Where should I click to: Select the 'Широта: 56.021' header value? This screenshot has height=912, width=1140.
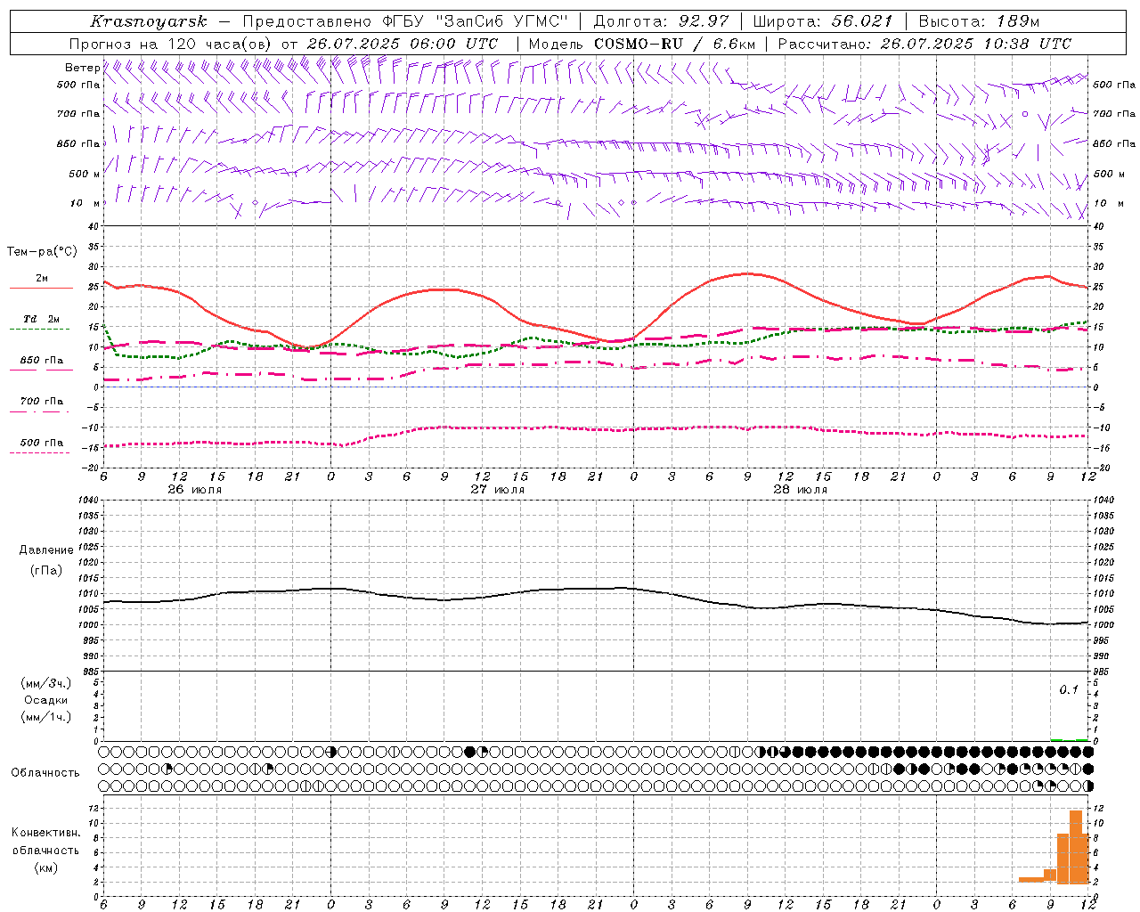point(822,21)
